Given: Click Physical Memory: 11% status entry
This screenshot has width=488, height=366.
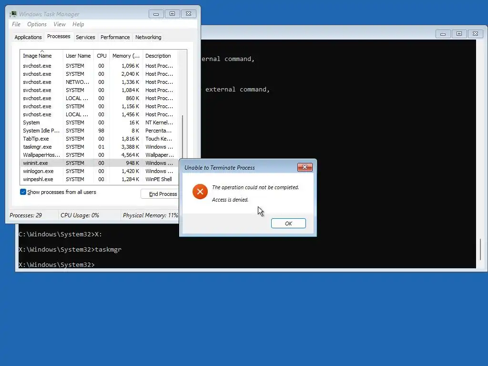Looking at the screenshot, I should point(150,215).
